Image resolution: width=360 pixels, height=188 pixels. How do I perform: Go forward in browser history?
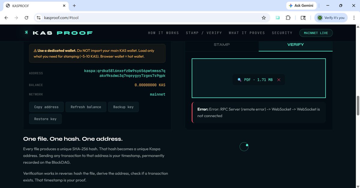16,18
